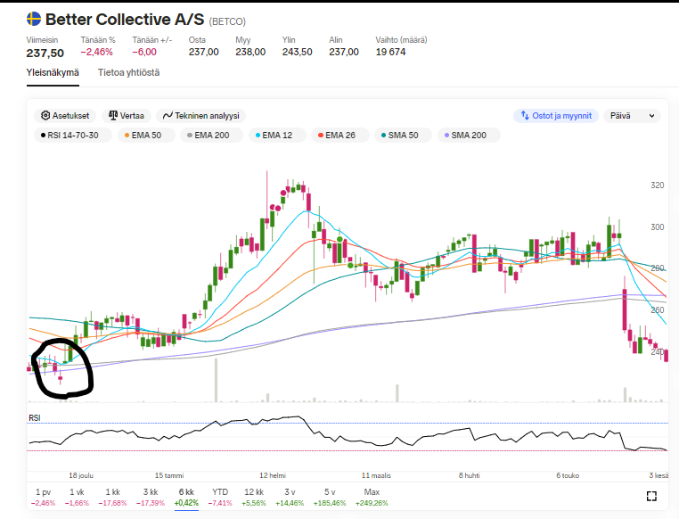Click the gear icon in Asetukset
The image size is (679, 519).
[45, 116]
